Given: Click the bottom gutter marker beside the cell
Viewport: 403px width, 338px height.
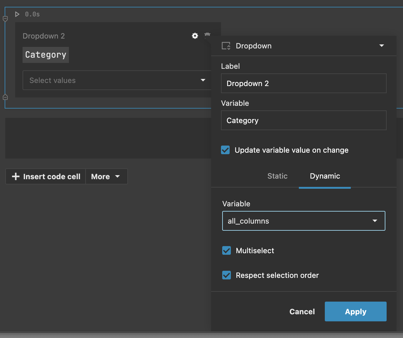Looking at the screenshot, I should pos(5,97).
